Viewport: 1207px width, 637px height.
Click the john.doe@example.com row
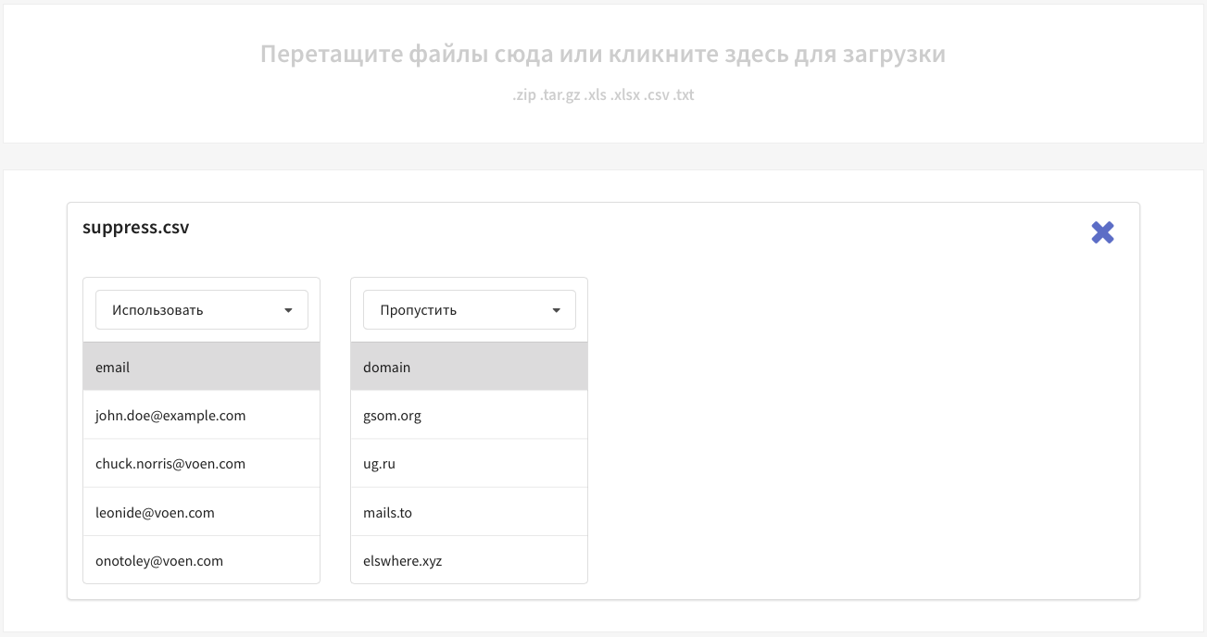[202, 415]
